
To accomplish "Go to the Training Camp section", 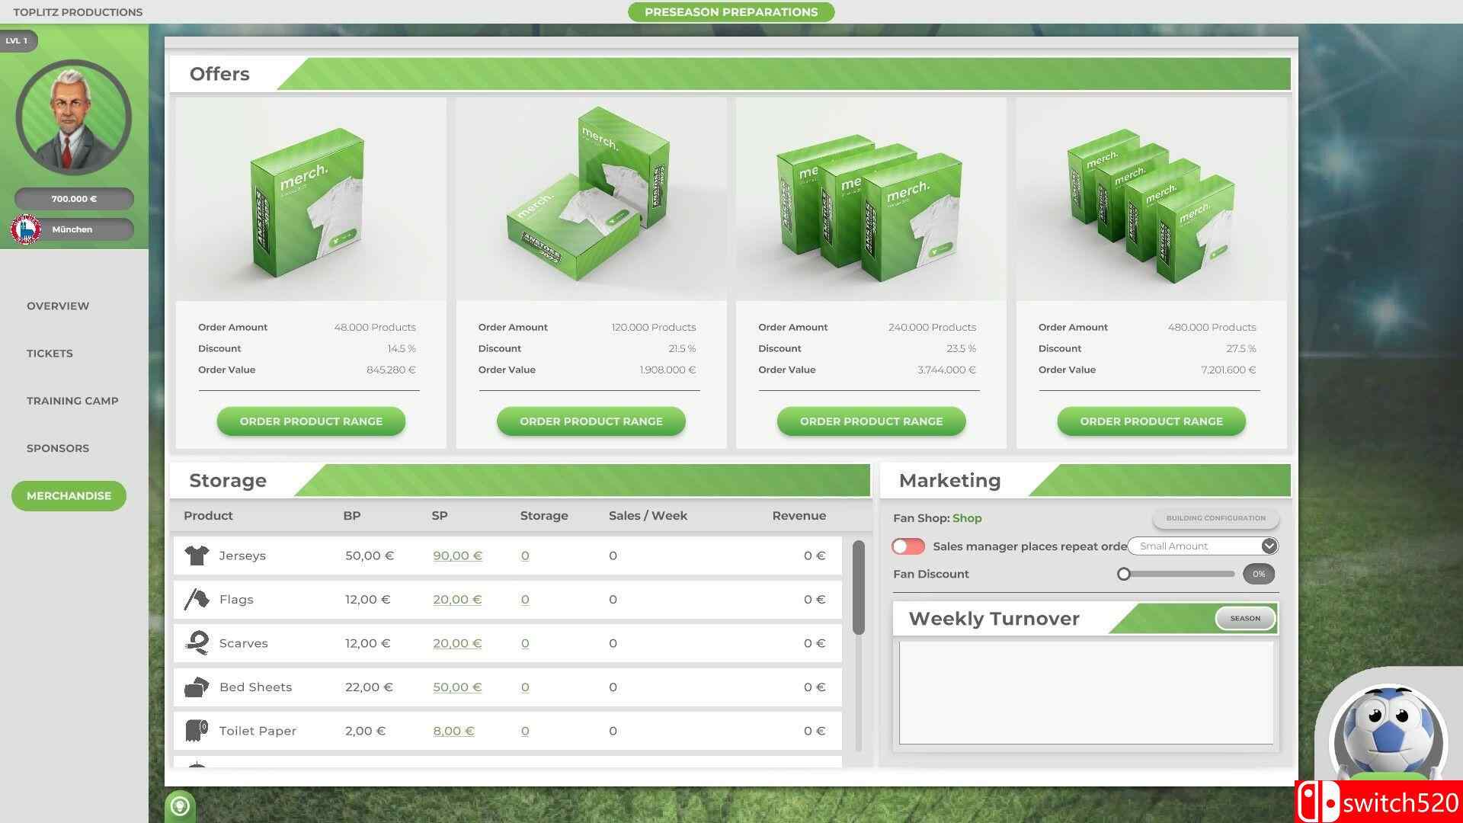I will [72, 401].
